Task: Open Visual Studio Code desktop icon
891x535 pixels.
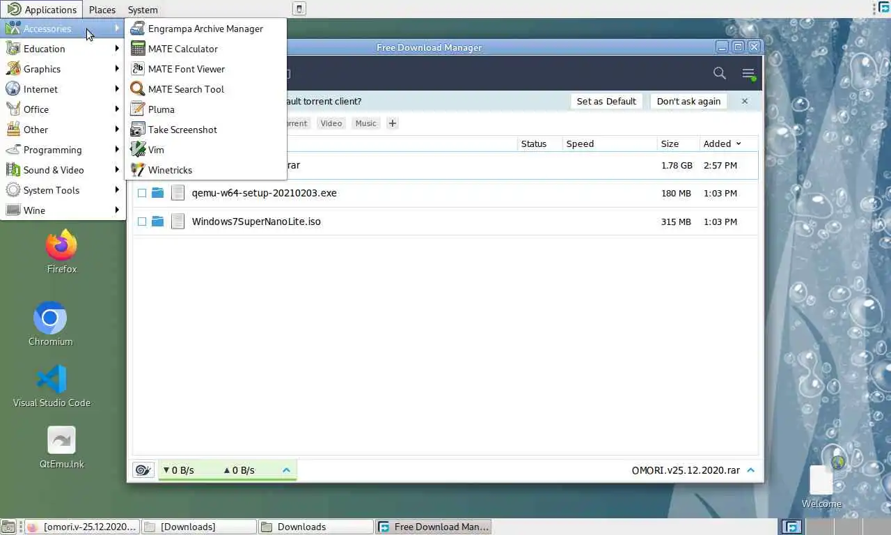Action: tap(52, 386)
